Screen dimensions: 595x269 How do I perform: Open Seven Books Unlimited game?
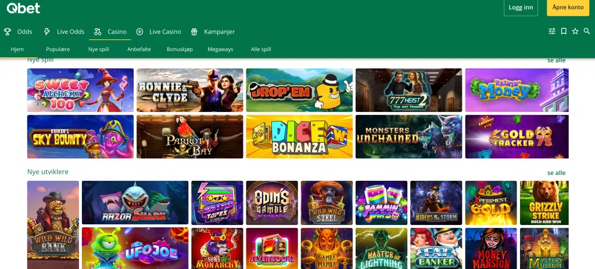click(272, 248)
